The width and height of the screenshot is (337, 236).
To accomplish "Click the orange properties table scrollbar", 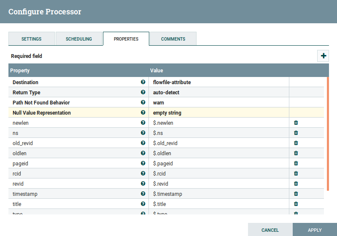I will (328, 134).
